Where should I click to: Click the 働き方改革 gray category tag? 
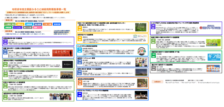pos(28,28)
